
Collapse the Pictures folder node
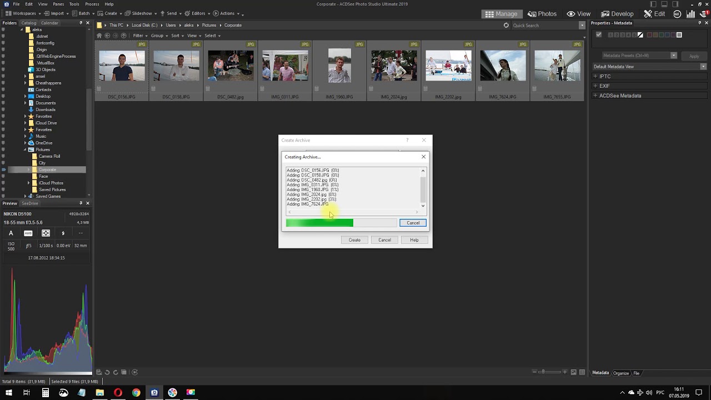[x=25, y=149]
